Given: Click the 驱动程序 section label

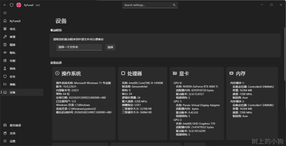Looking at the screenshot, I should coord(56,30).
